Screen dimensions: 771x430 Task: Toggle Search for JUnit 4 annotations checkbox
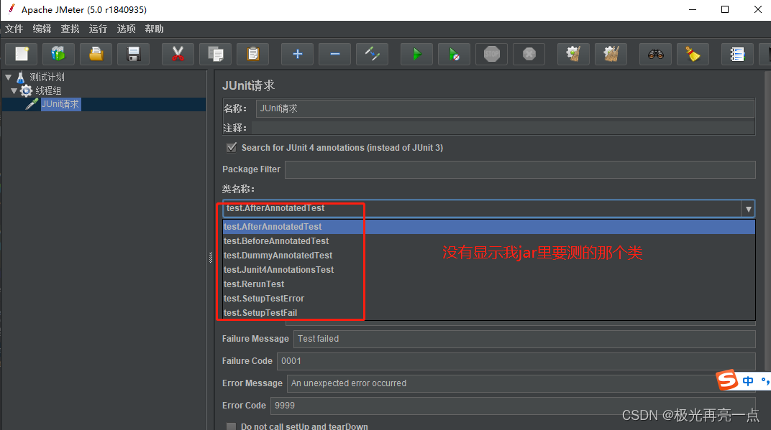coord(231,147)
